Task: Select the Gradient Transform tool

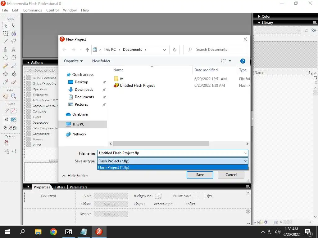Action: click(14, 33)
